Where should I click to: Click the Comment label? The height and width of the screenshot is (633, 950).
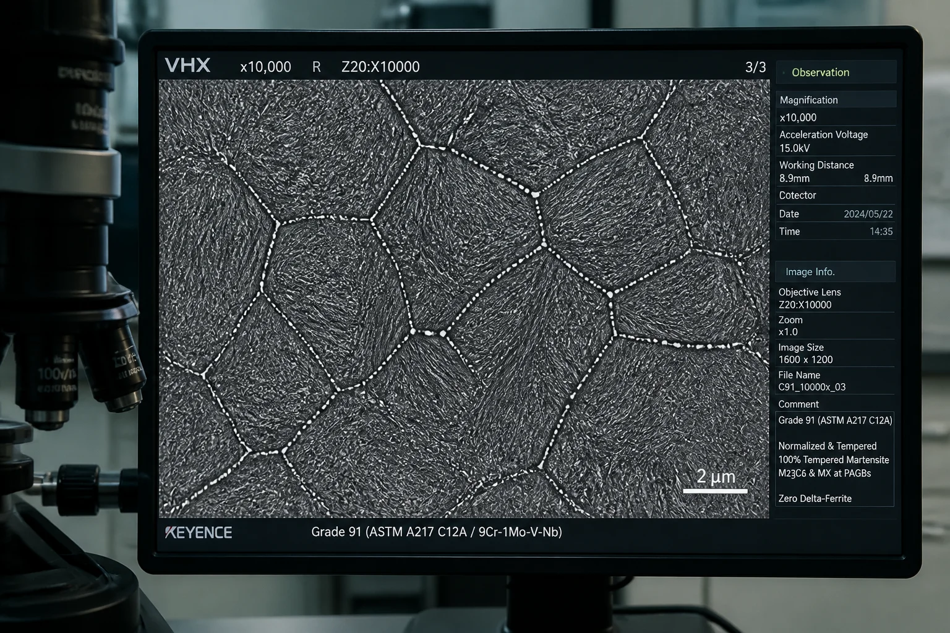click(798, 404)
